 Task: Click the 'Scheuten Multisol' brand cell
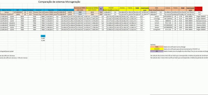click(7, 14)
